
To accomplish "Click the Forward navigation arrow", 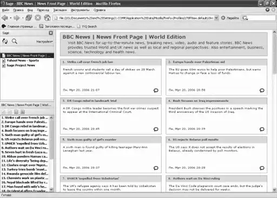I will [x=17, y=18].
